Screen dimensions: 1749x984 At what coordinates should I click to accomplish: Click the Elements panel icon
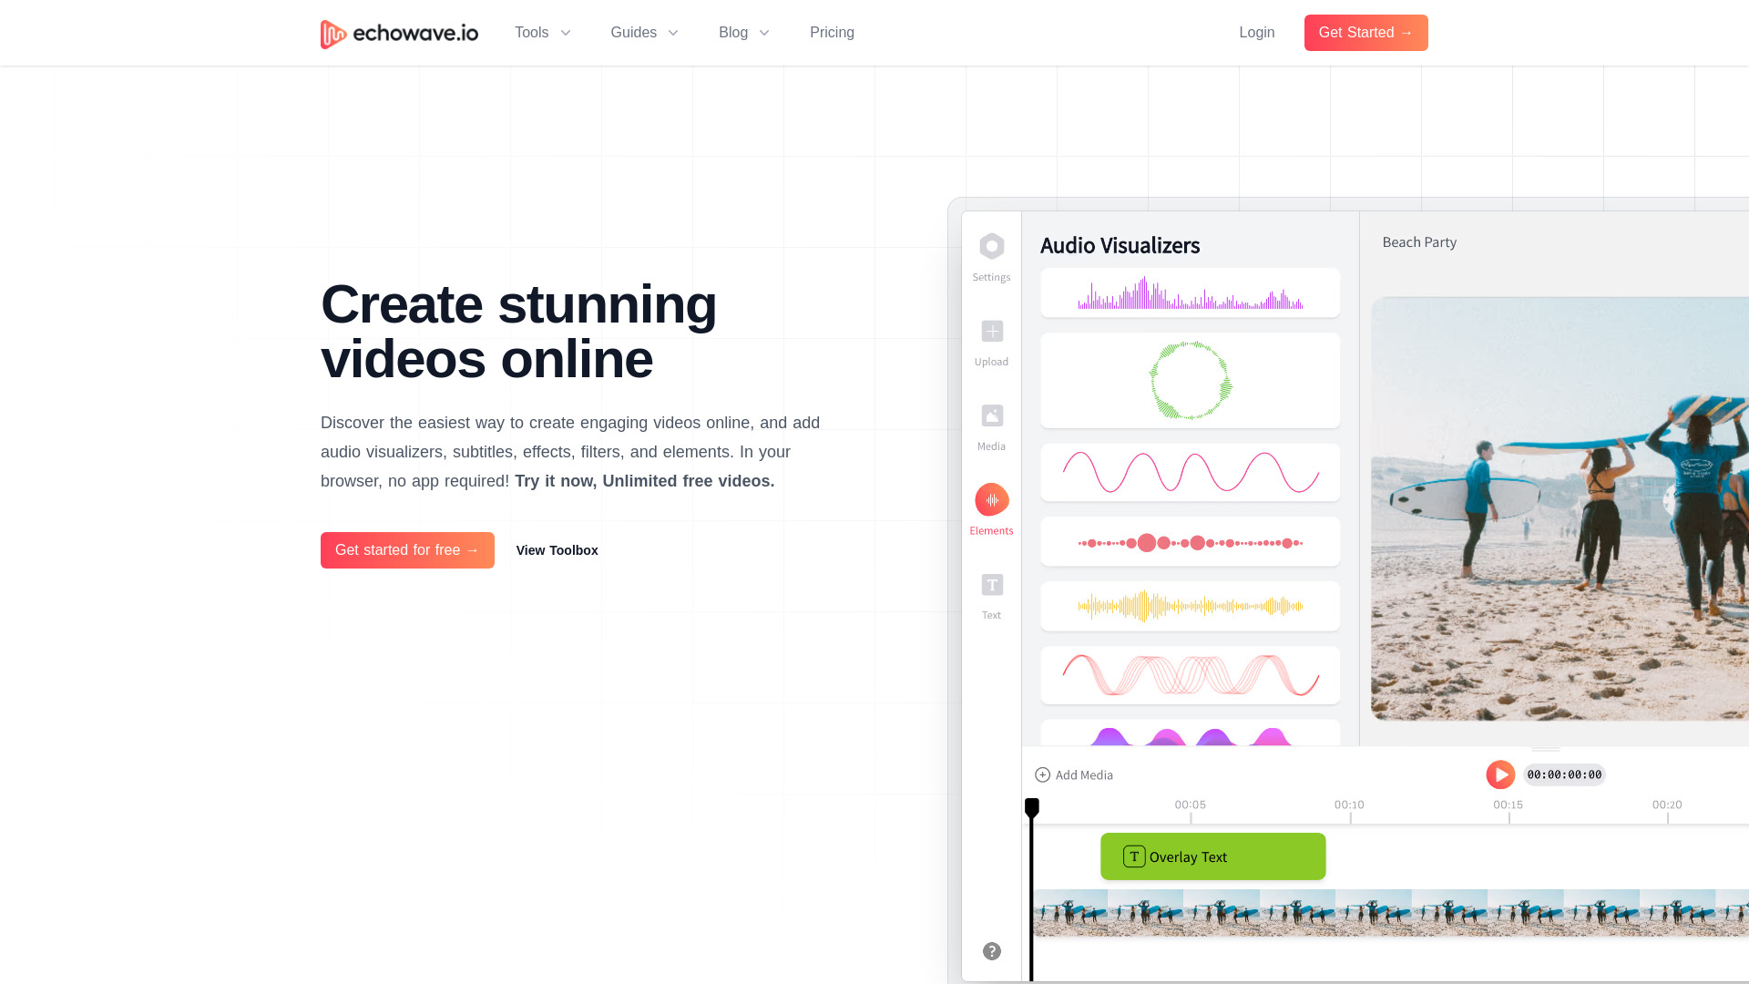coord(992,500)
